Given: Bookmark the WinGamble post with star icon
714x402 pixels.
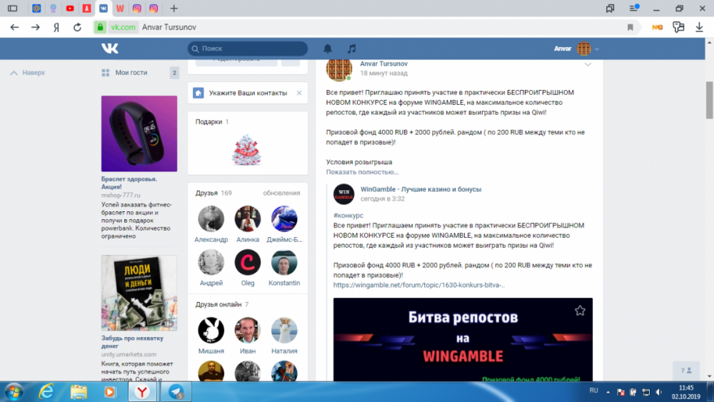Looking at the screenshot, I should tap(580, 311).
